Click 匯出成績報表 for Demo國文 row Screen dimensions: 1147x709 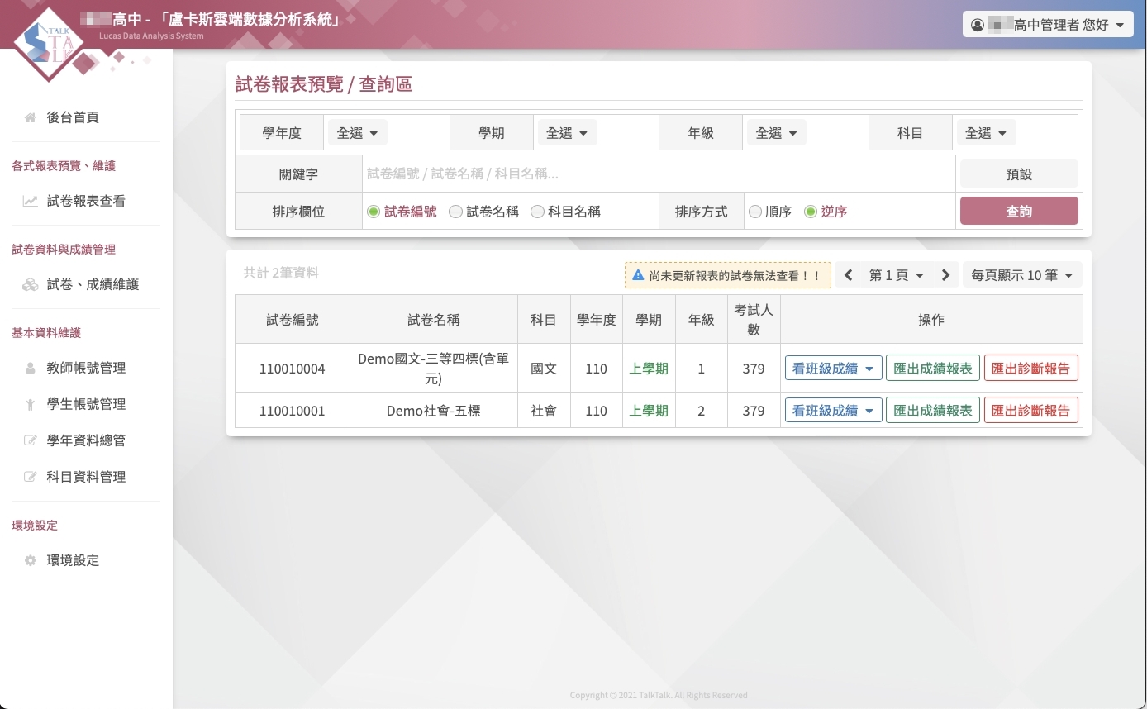(x=933, y=369)
